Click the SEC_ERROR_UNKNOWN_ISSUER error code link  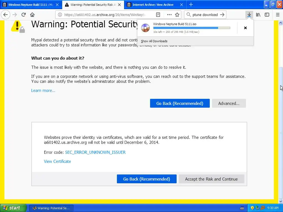click(95, 152)
